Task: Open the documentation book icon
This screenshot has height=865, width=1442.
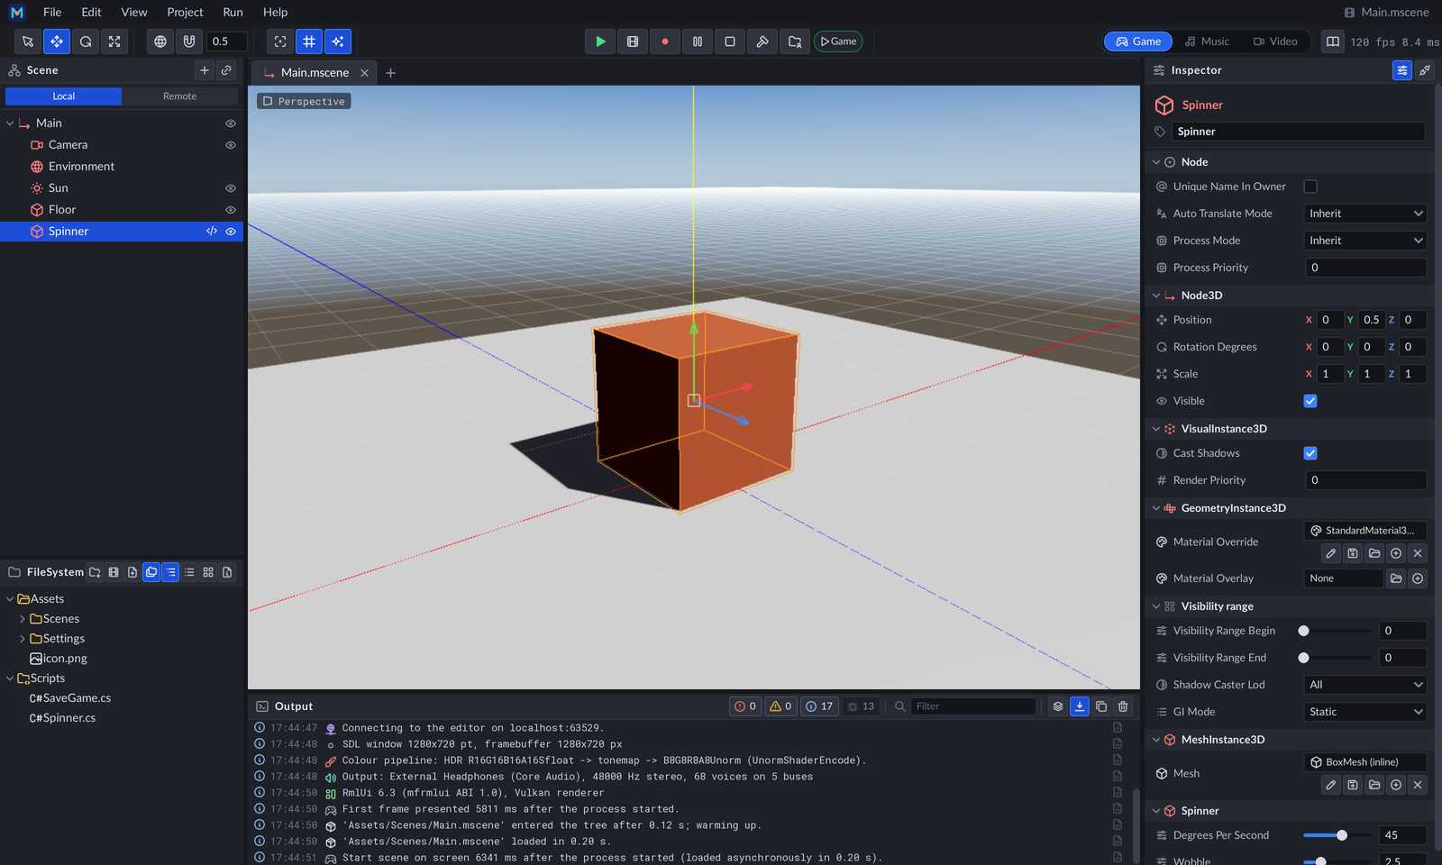Action: (x=1333, y=41)
